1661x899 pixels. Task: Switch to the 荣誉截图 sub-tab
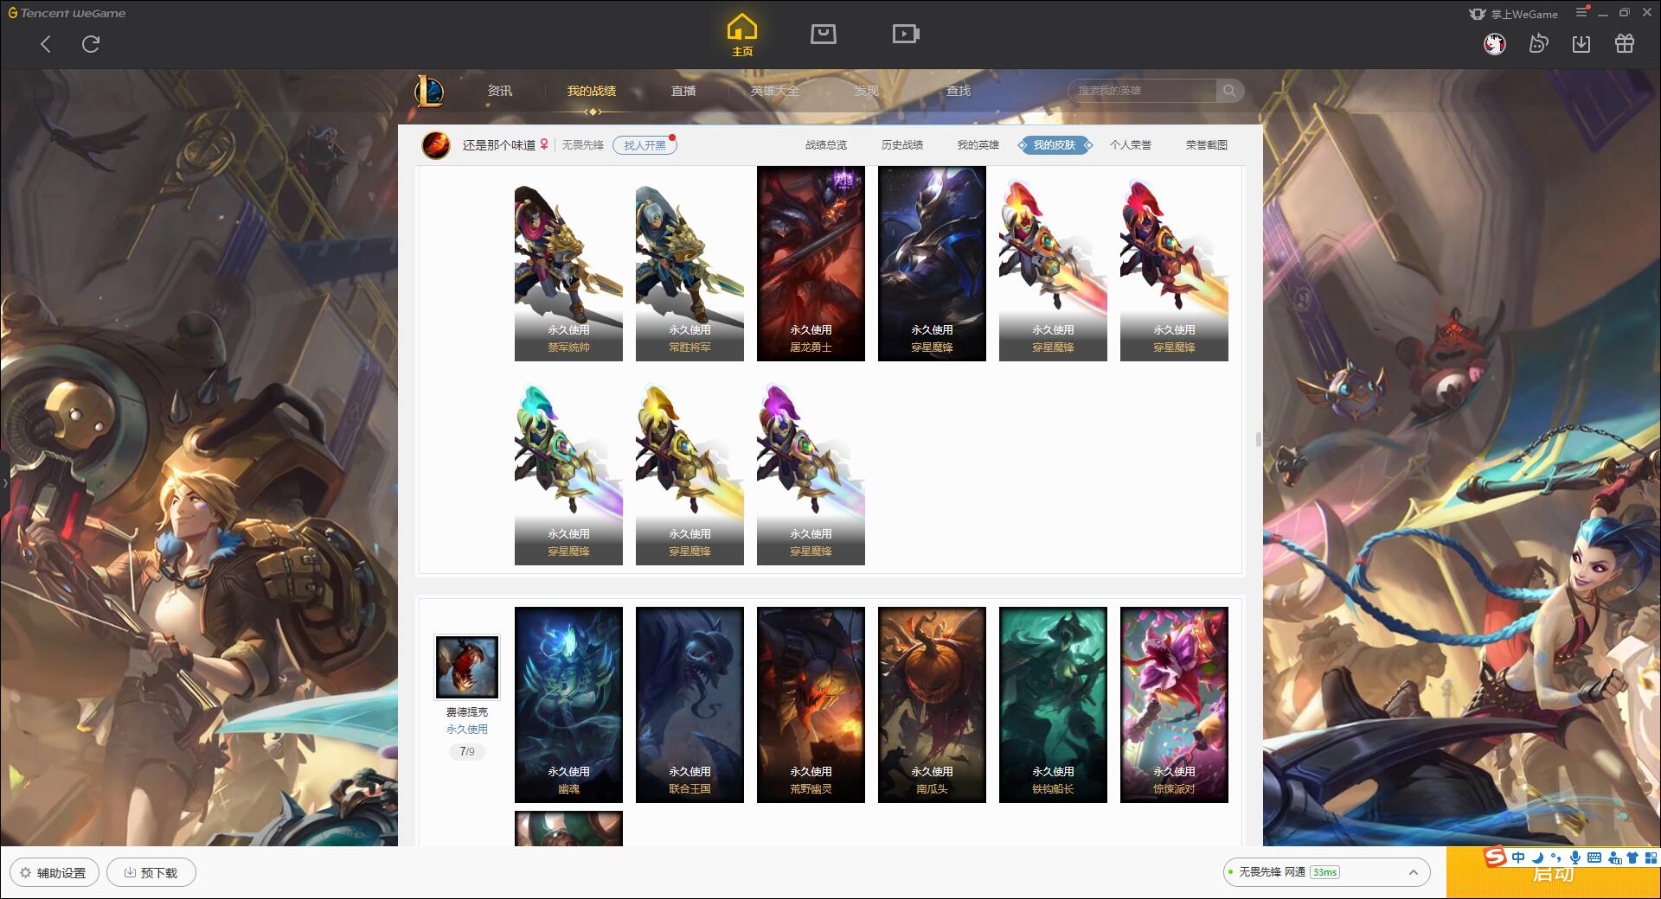point(1207,145)
